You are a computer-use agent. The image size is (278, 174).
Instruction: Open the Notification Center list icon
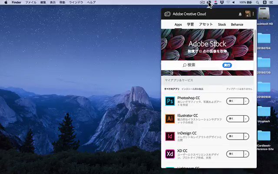[271, 2]
